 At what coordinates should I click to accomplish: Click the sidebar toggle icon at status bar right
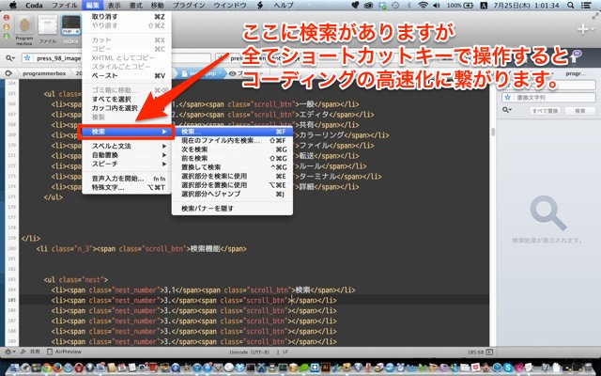[489, 352]
